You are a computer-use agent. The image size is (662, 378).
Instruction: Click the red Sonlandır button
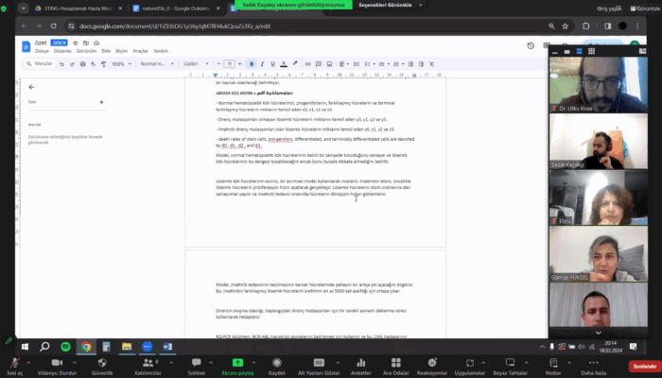[644, 364]
